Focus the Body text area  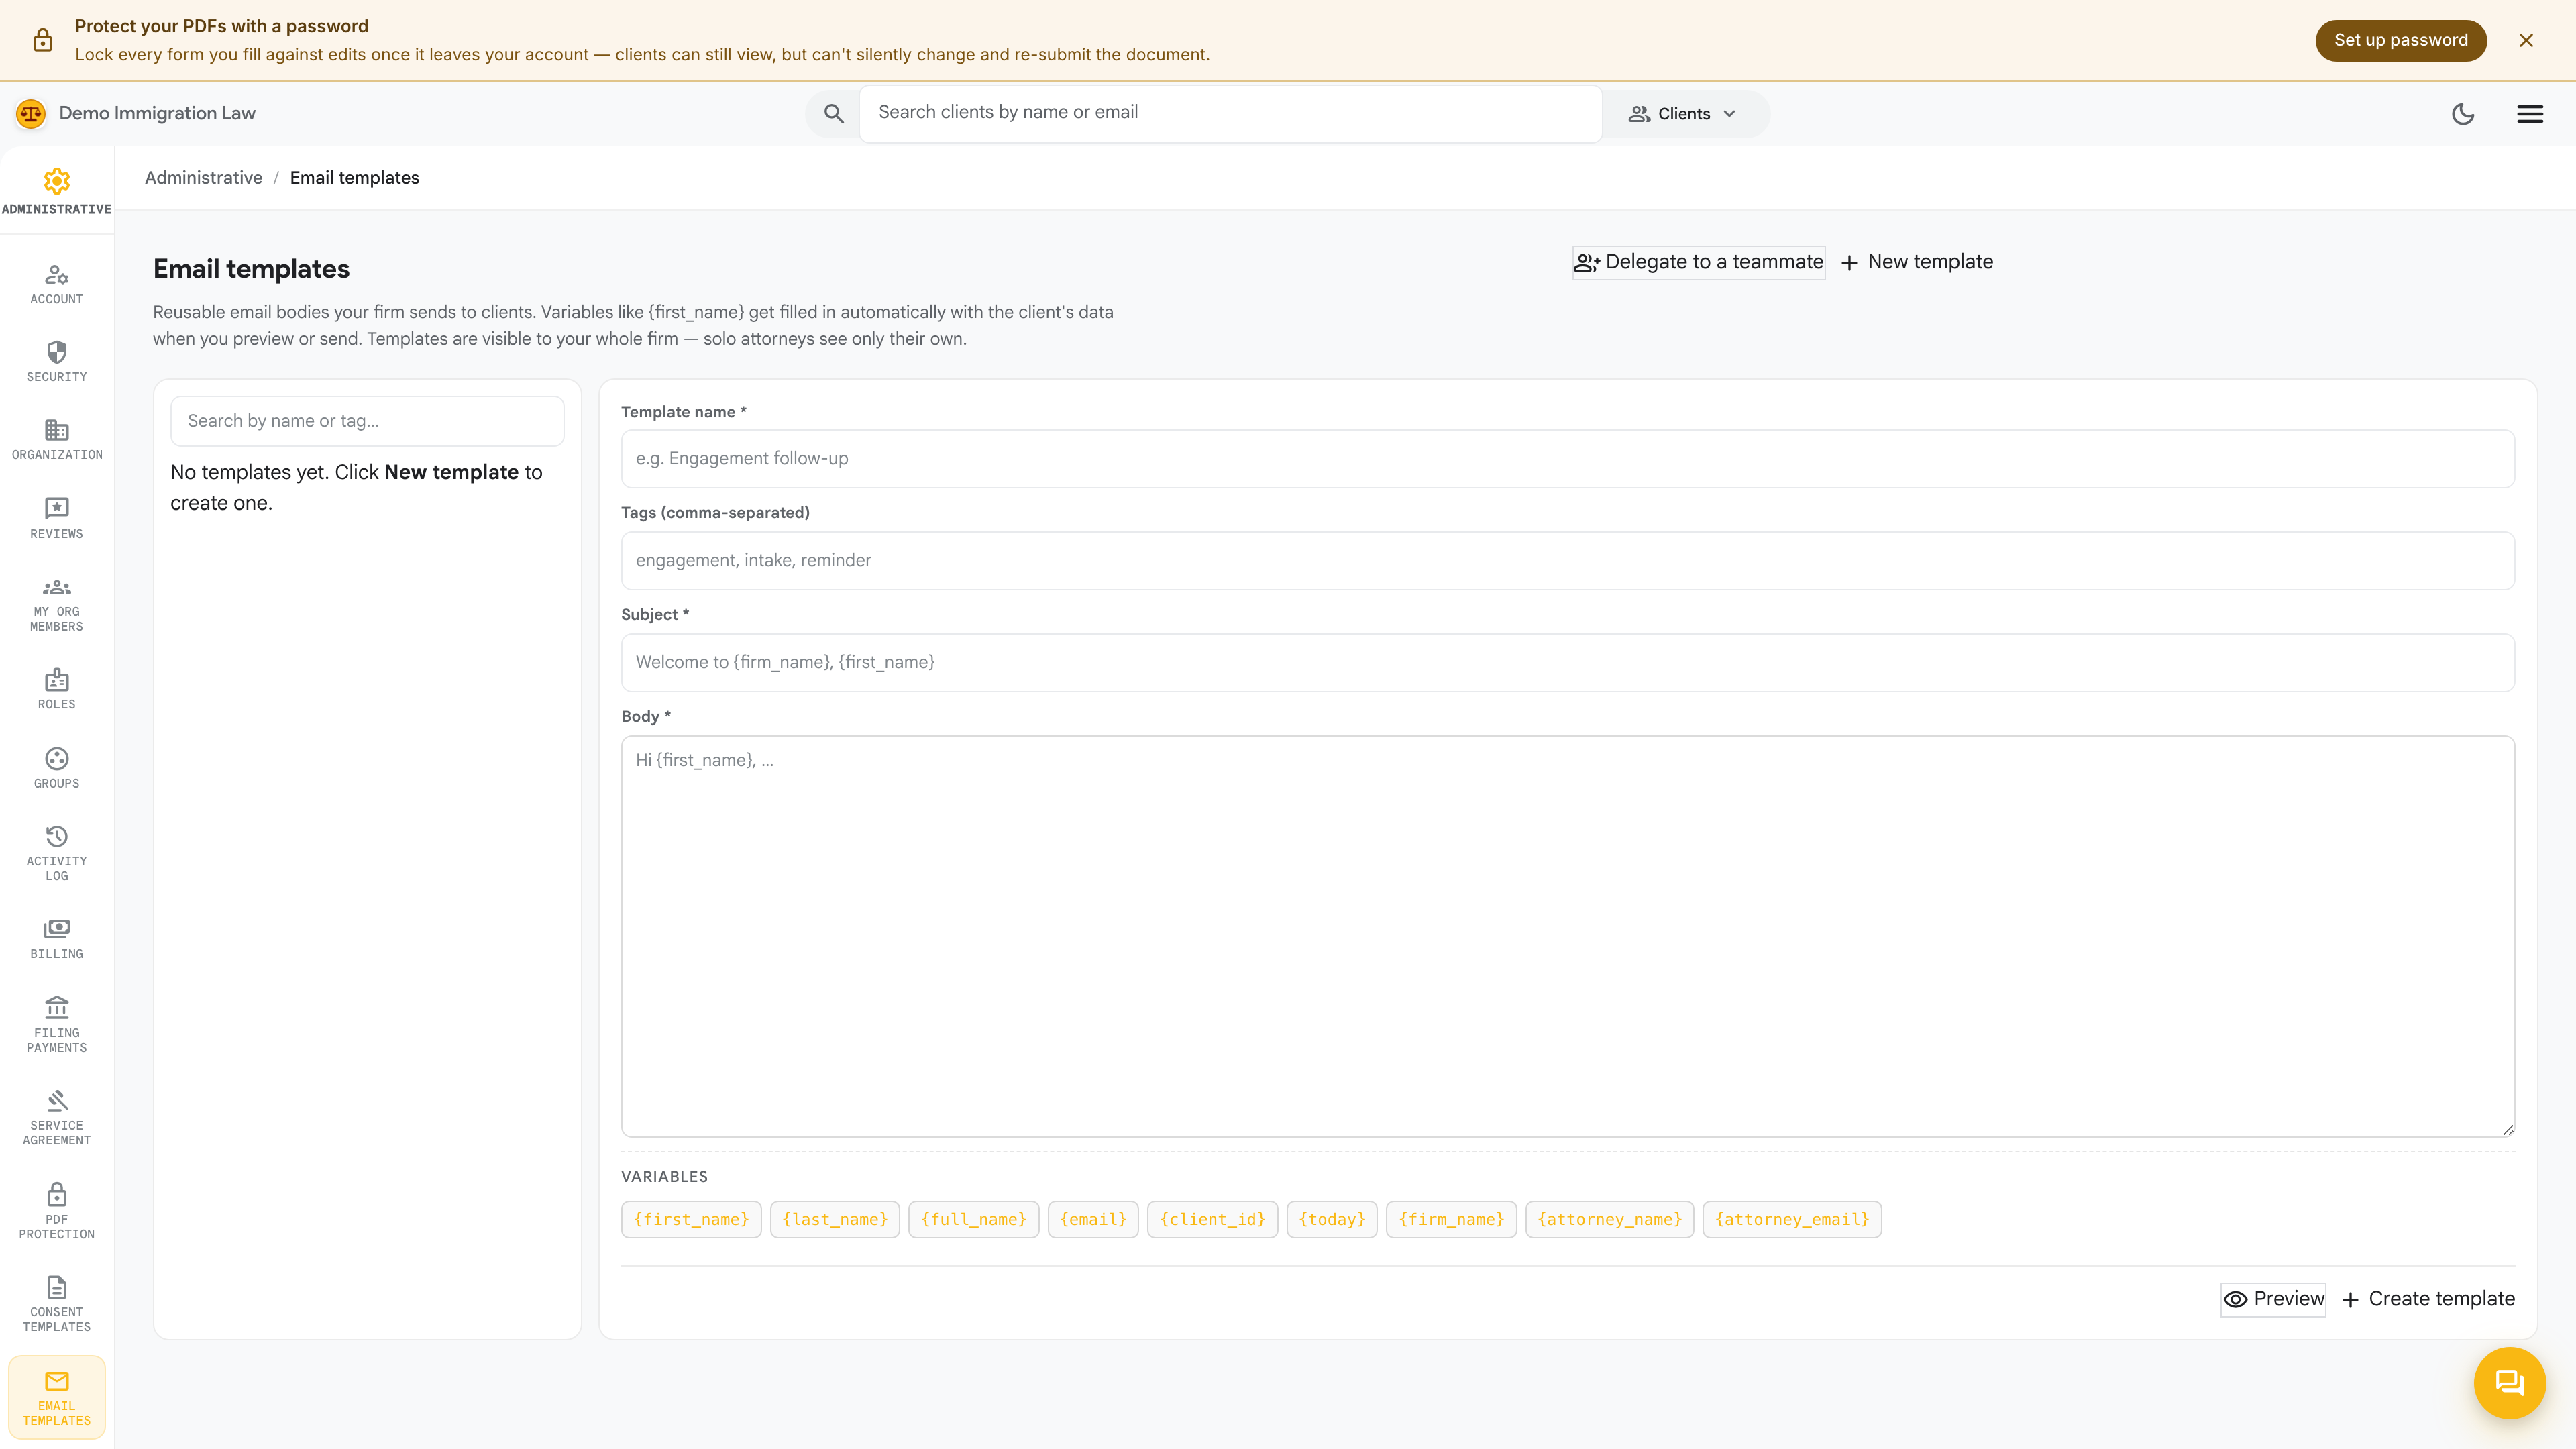pyautogui.click(x=1567, y=936)
